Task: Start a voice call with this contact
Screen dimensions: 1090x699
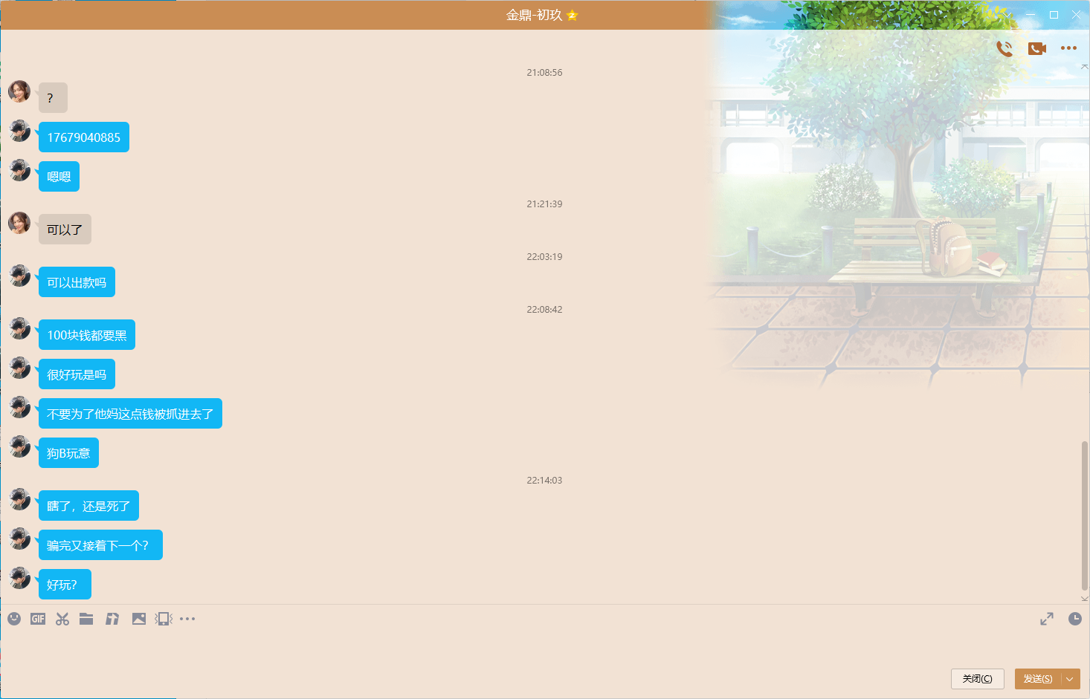Action: (x=1004, y=48)
